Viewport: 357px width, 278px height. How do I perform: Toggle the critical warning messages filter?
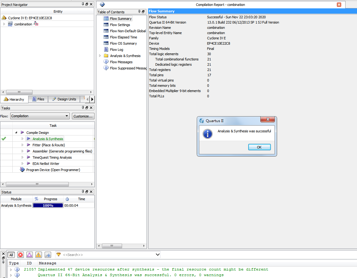(30, 255)
